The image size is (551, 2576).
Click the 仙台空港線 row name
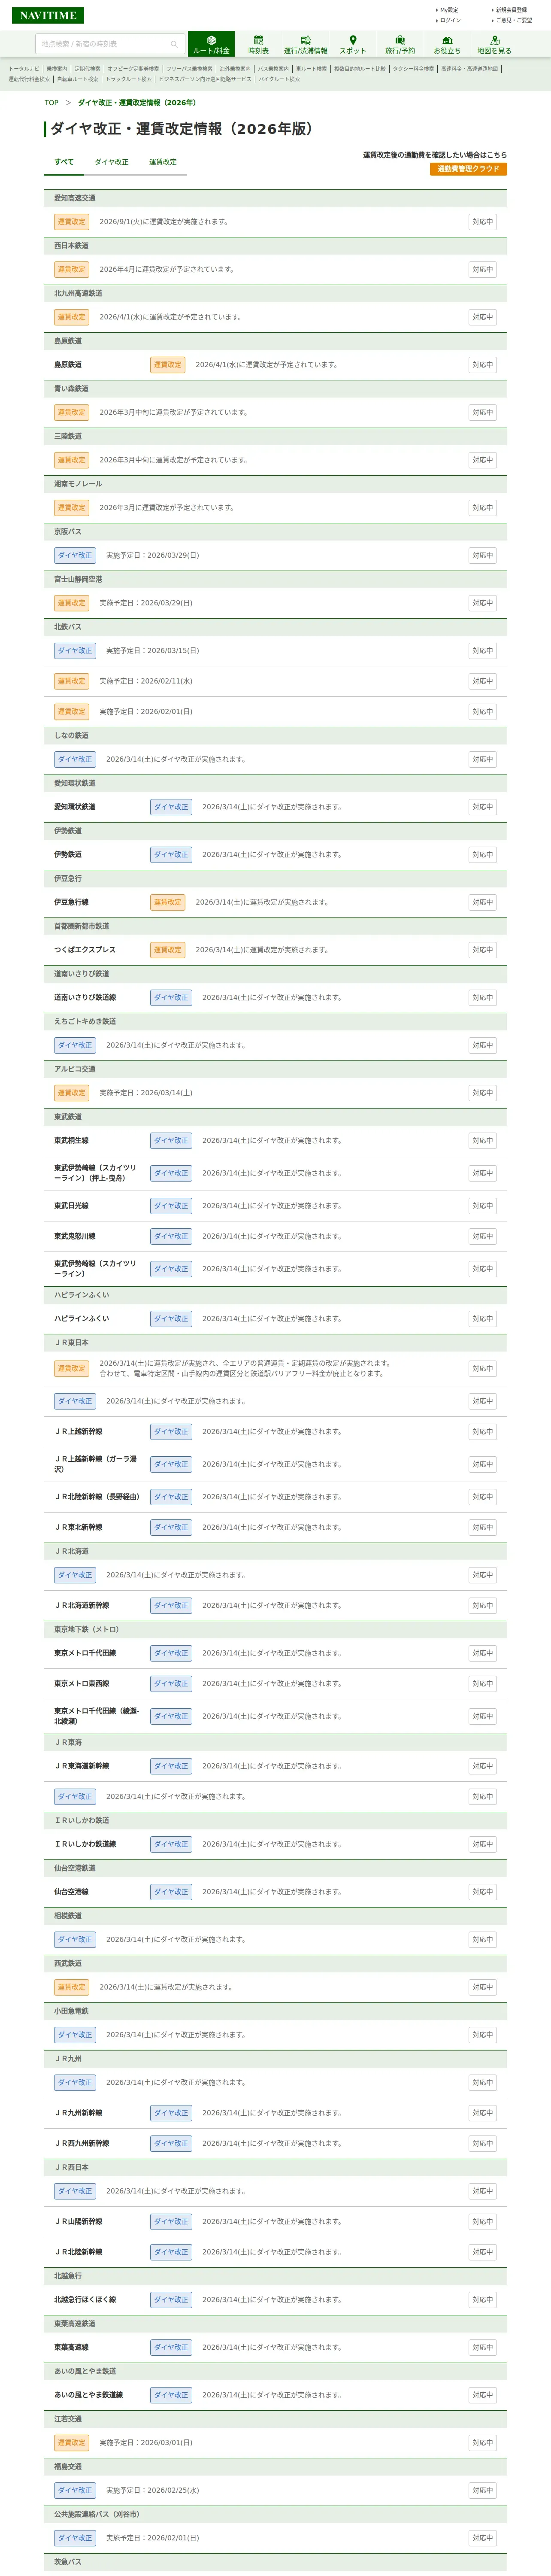click(71, 1891)
